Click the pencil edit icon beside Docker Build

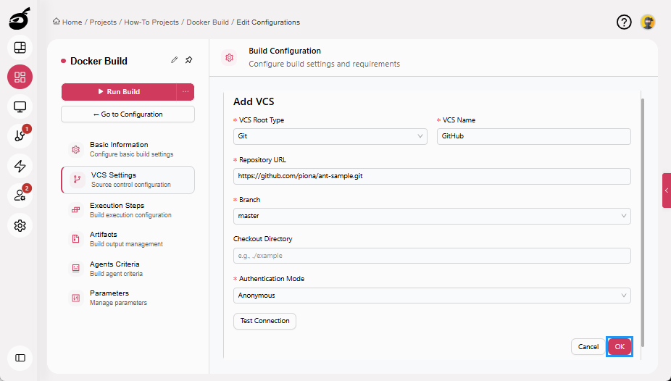point(174,60)
